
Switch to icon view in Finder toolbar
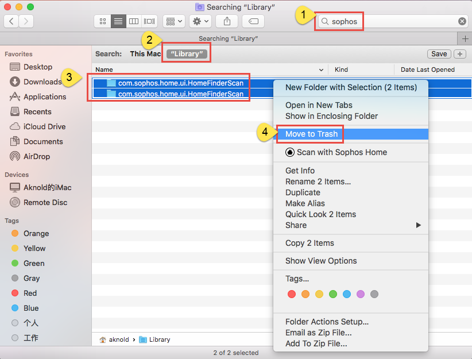coord(102,21)
